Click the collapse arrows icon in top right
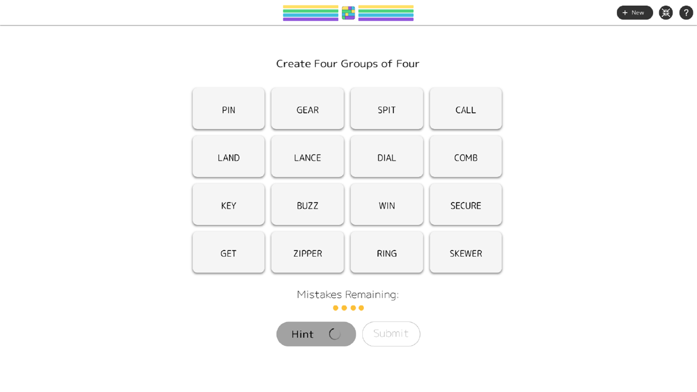 click(666, 12)
